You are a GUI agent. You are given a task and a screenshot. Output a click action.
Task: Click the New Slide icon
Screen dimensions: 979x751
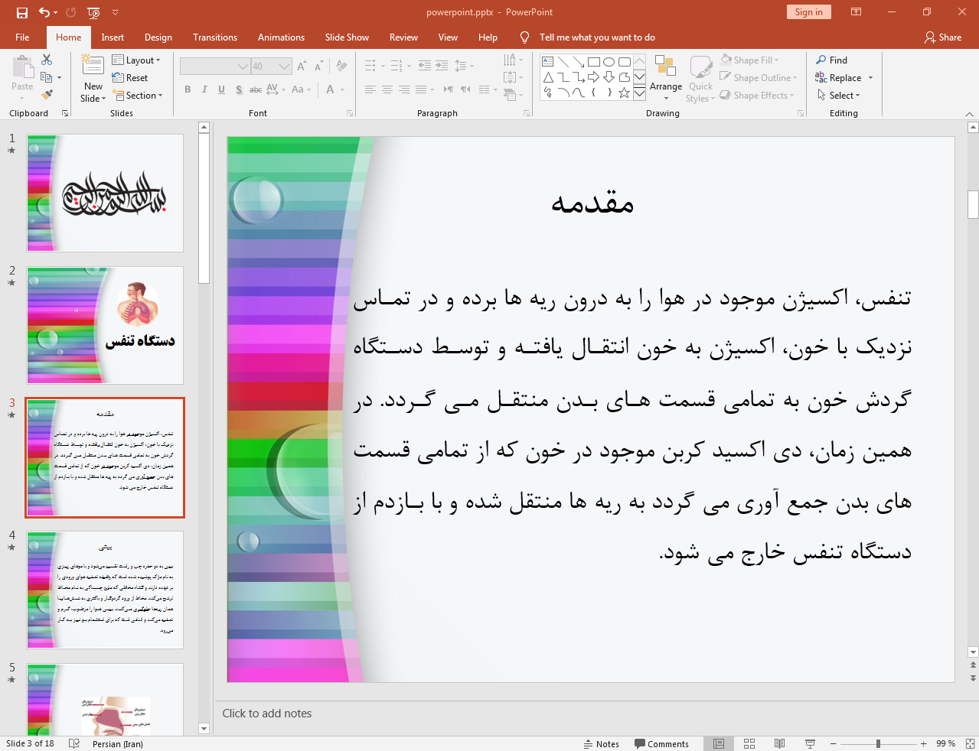[93, 66]
